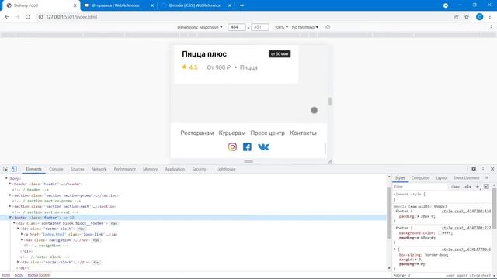Click the viewport height input field
Viewport: 497px width, 279px height.
click(x=260, y=27)
